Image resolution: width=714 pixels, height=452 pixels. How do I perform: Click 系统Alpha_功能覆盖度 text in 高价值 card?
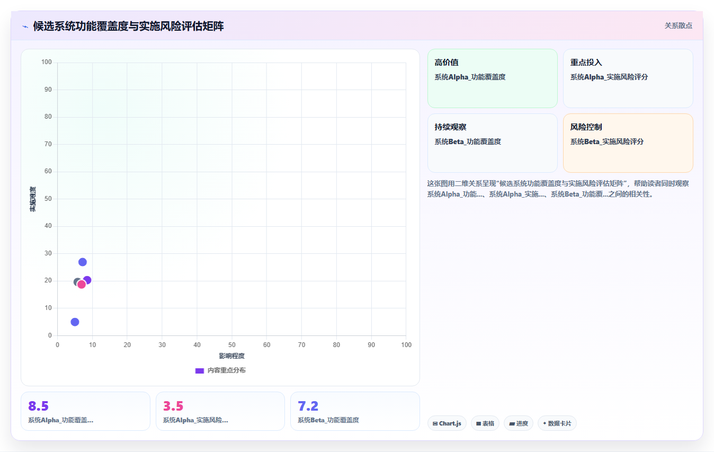(470, 77)
